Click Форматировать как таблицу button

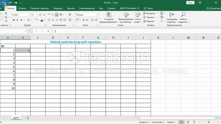pos(126,18)
